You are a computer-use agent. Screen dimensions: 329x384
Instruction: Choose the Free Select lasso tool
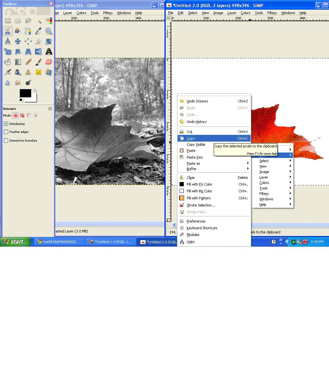[28, 21]
